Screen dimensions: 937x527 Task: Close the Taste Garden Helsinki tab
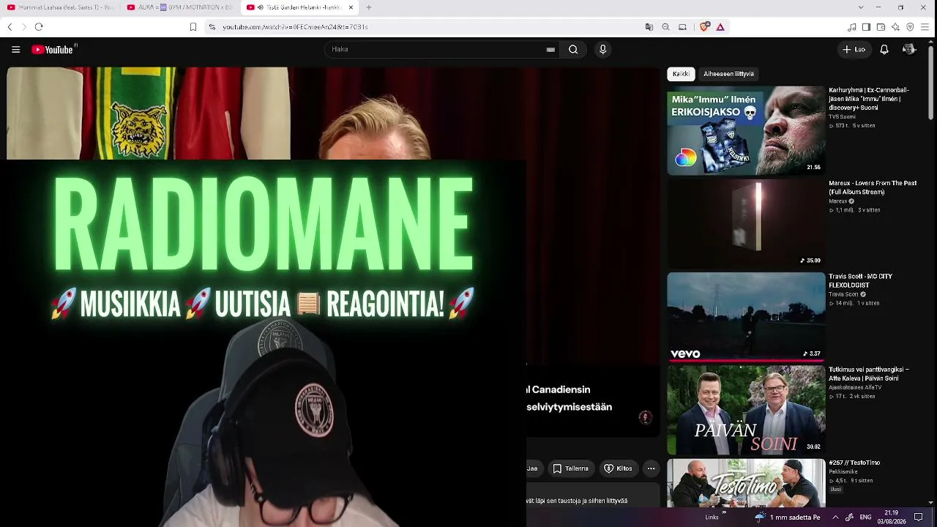(x=351, y=7)
